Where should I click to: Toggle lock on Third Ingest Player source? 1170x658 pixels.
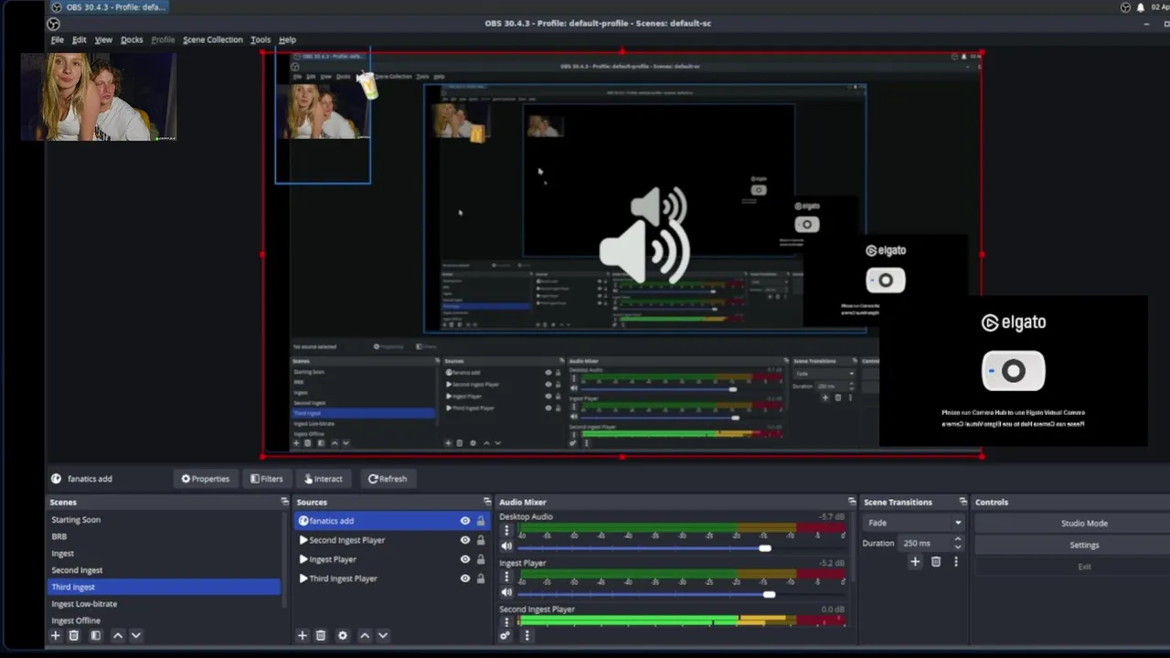[x=481, y=578]
